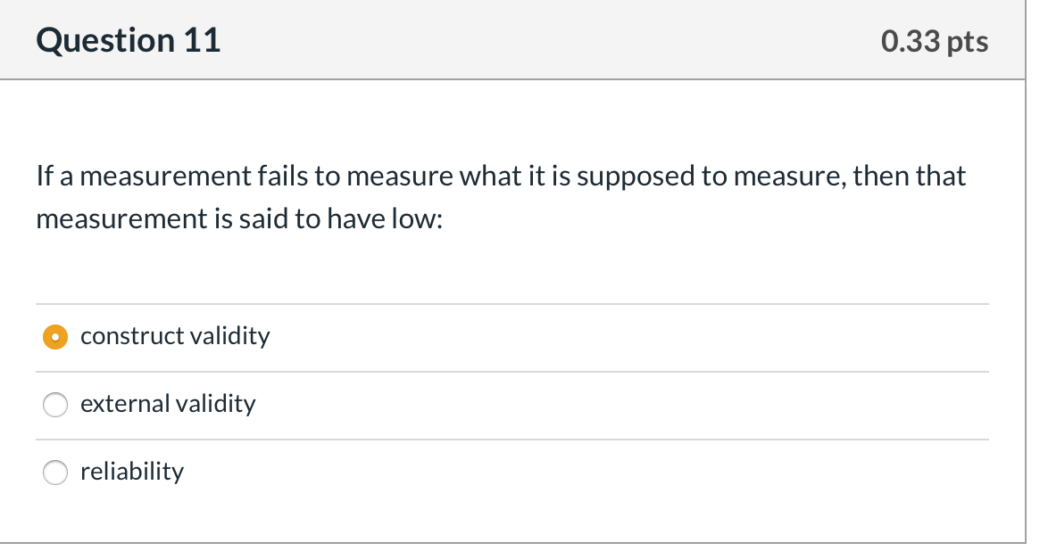
Task: Click the empty circle beside external validity
Action: tap(54, 405)
